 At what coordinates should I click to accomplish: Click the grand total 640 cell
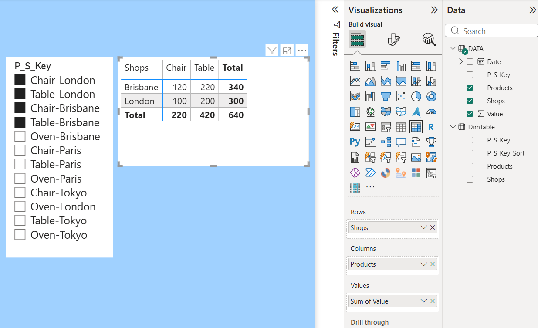pyautogui.click(x=236, y=115)
